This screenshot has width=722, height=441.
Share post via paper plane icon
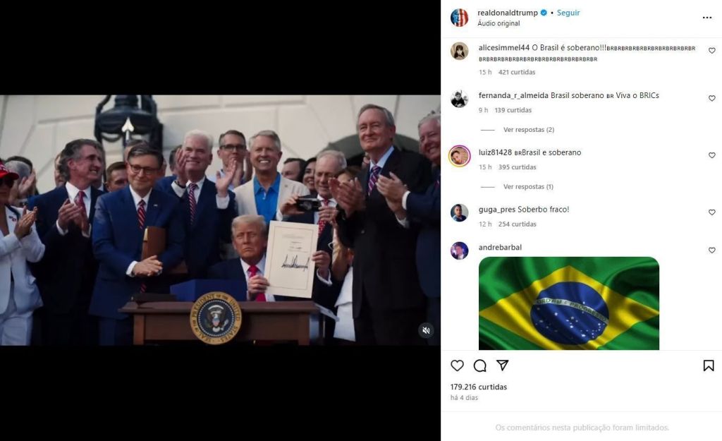click(502, 366)
